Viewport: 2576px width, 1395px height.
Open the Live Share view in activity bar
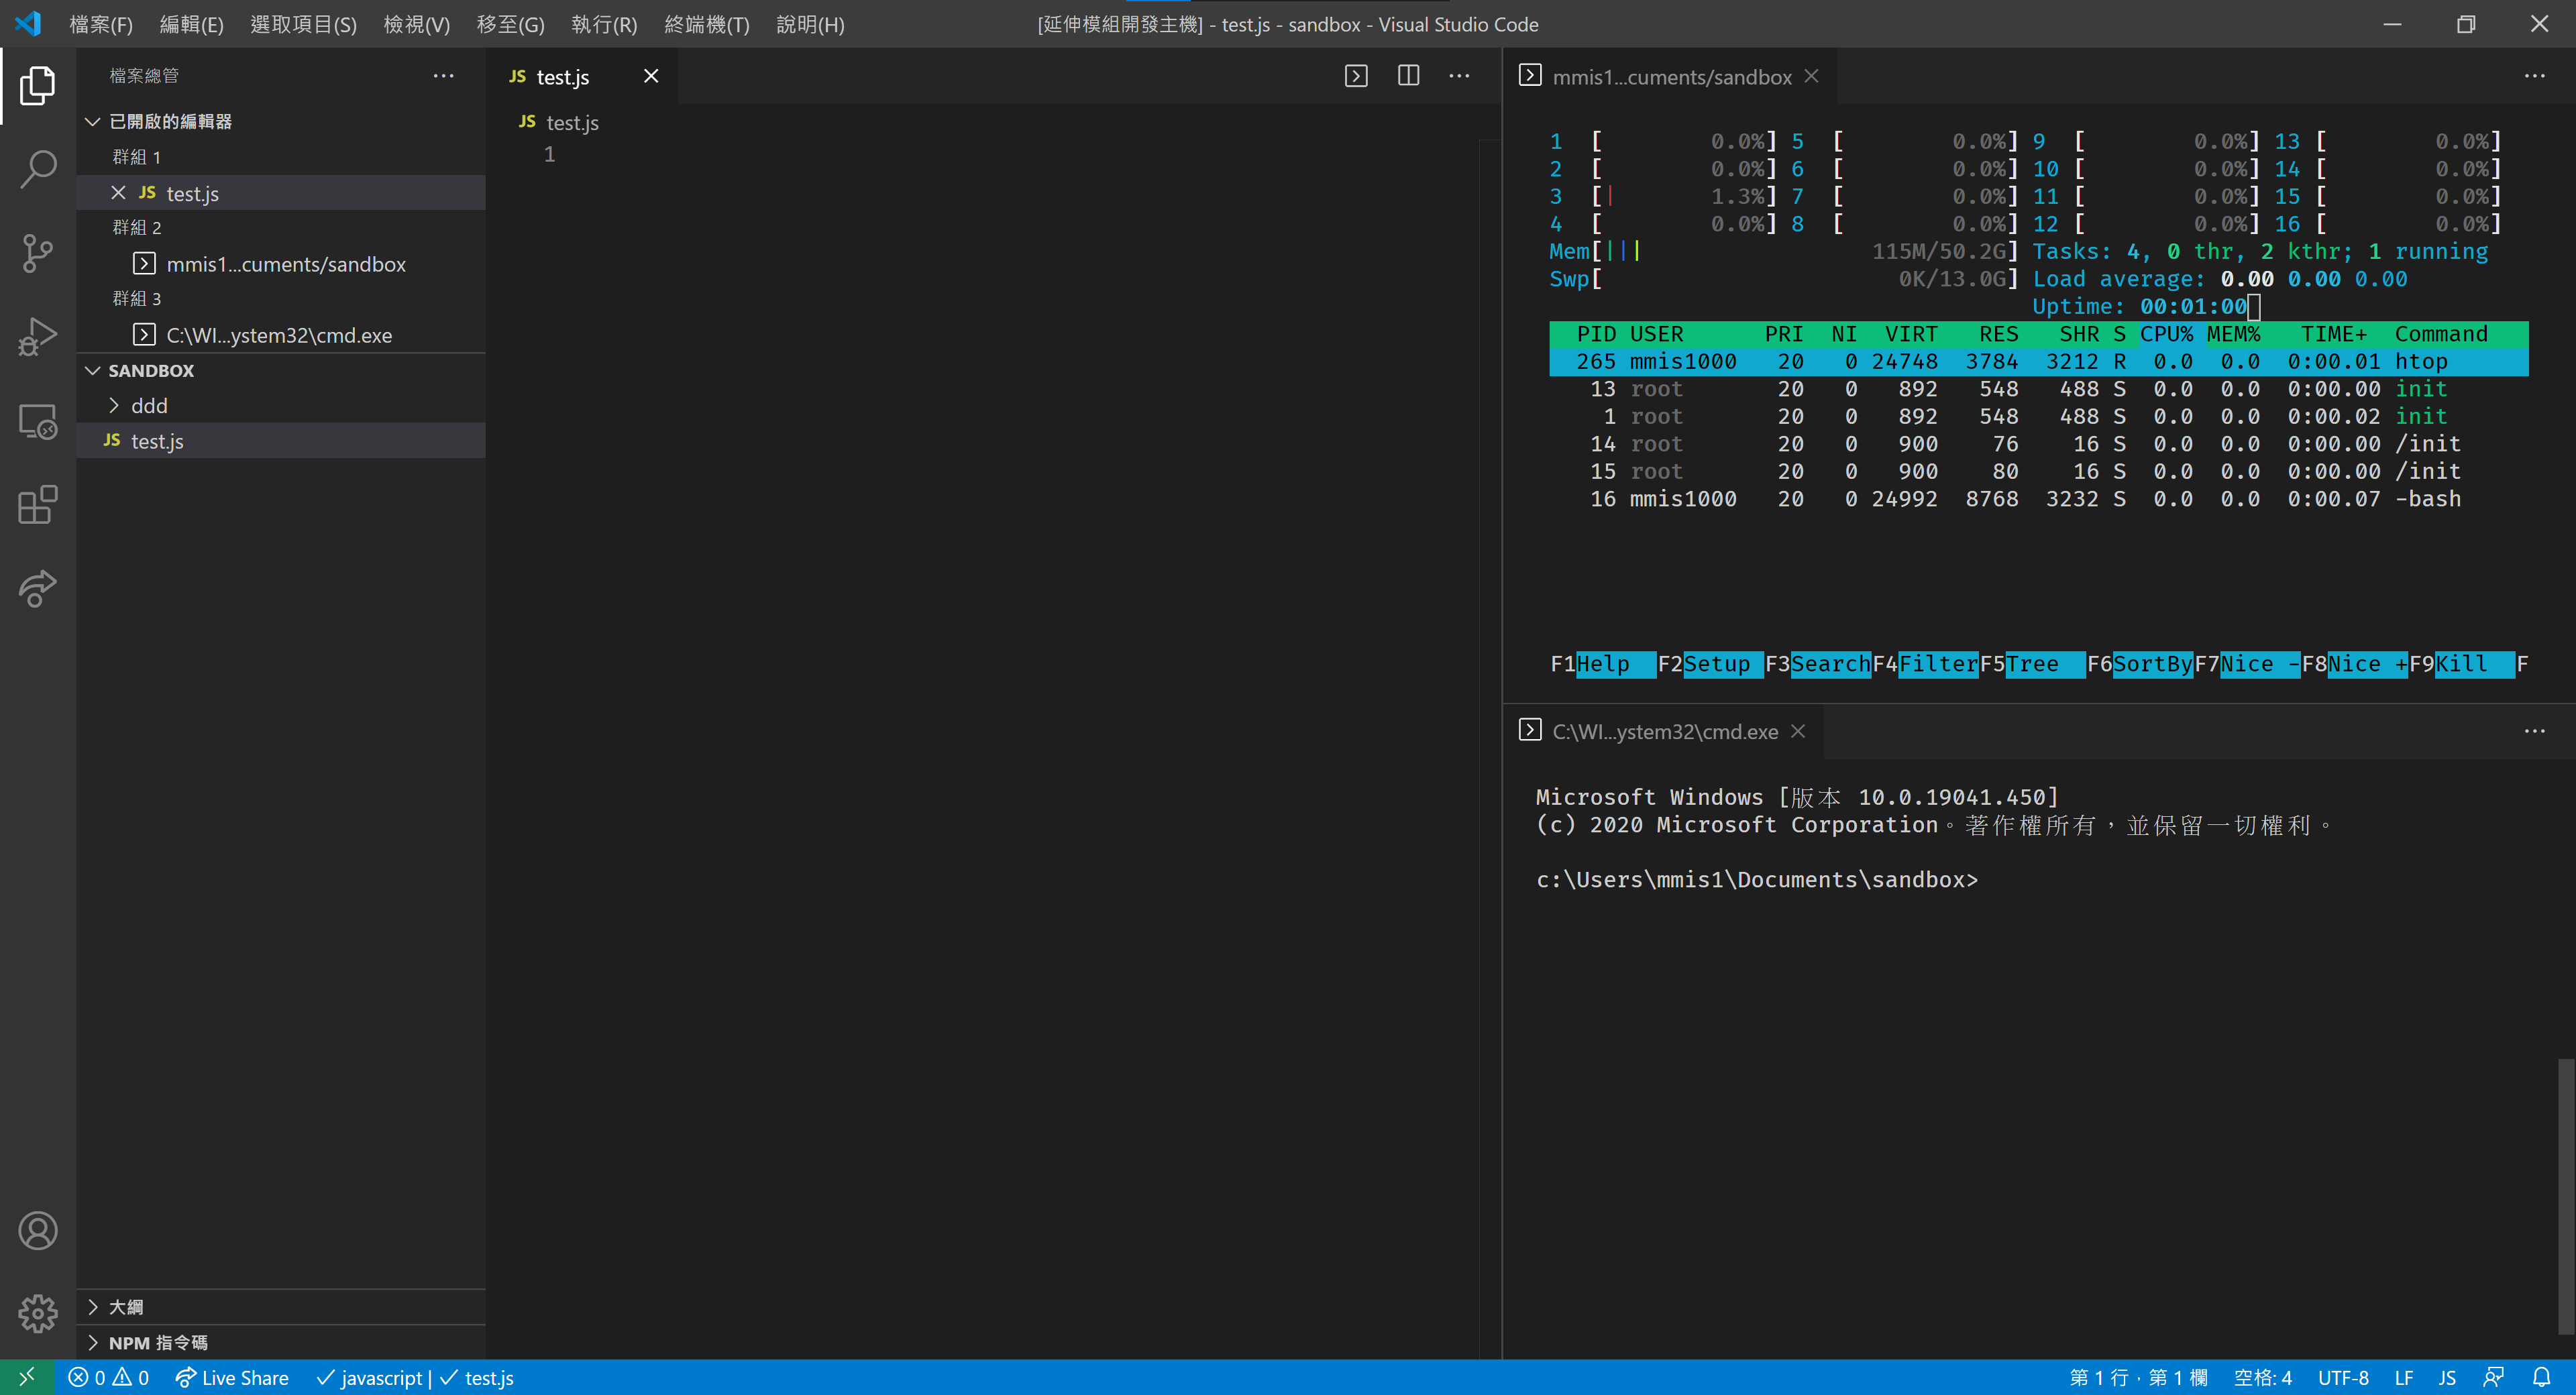pos(38,588)
